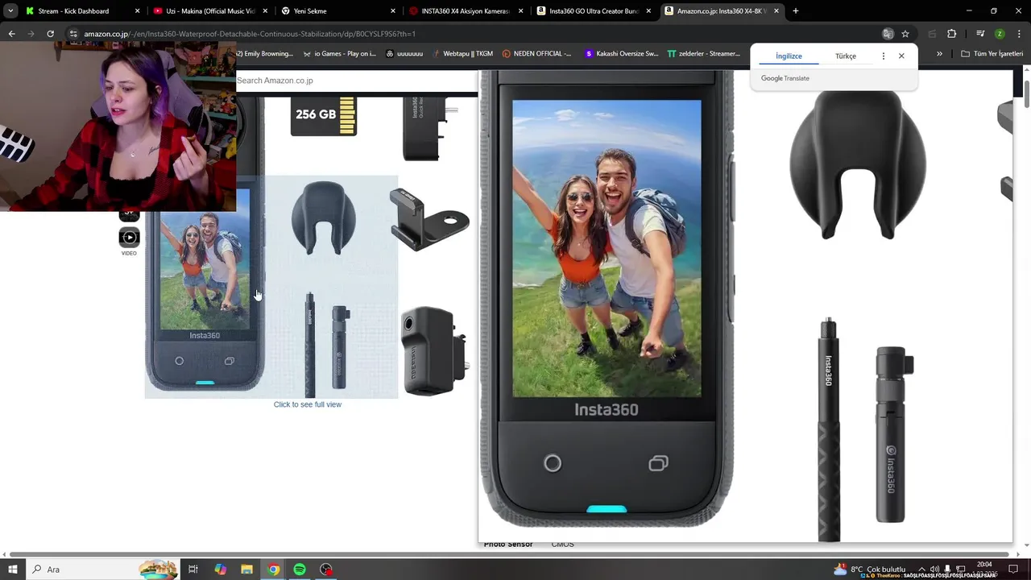Click the Click to see full view text
The image size is (1031, 580).
(308, 404)
